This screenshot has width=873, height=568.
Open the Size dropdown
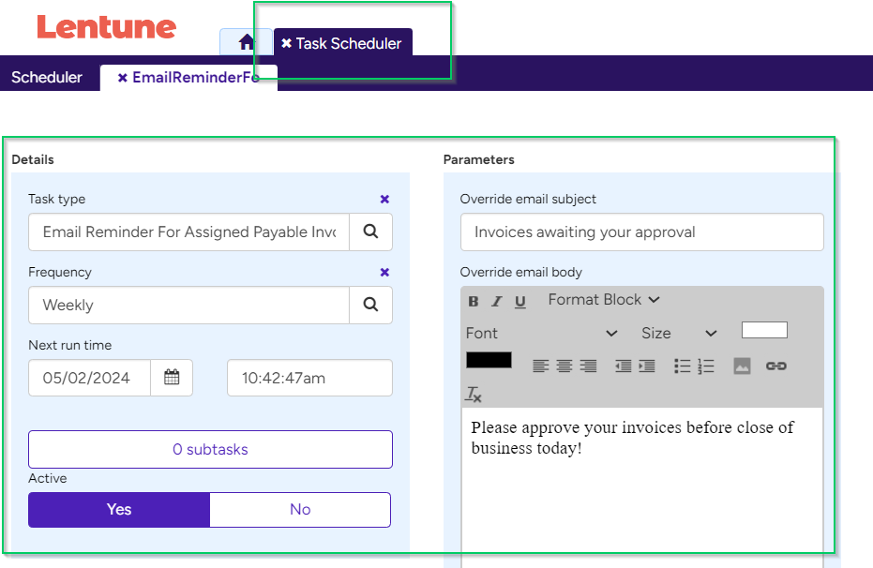tap(679, 334)
